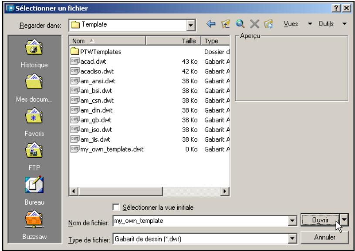The height and width of the screenshot is (251, 355).
Task: Open the Favoris sidebar location
Action: pyautogui.click(x=34, y=122)
